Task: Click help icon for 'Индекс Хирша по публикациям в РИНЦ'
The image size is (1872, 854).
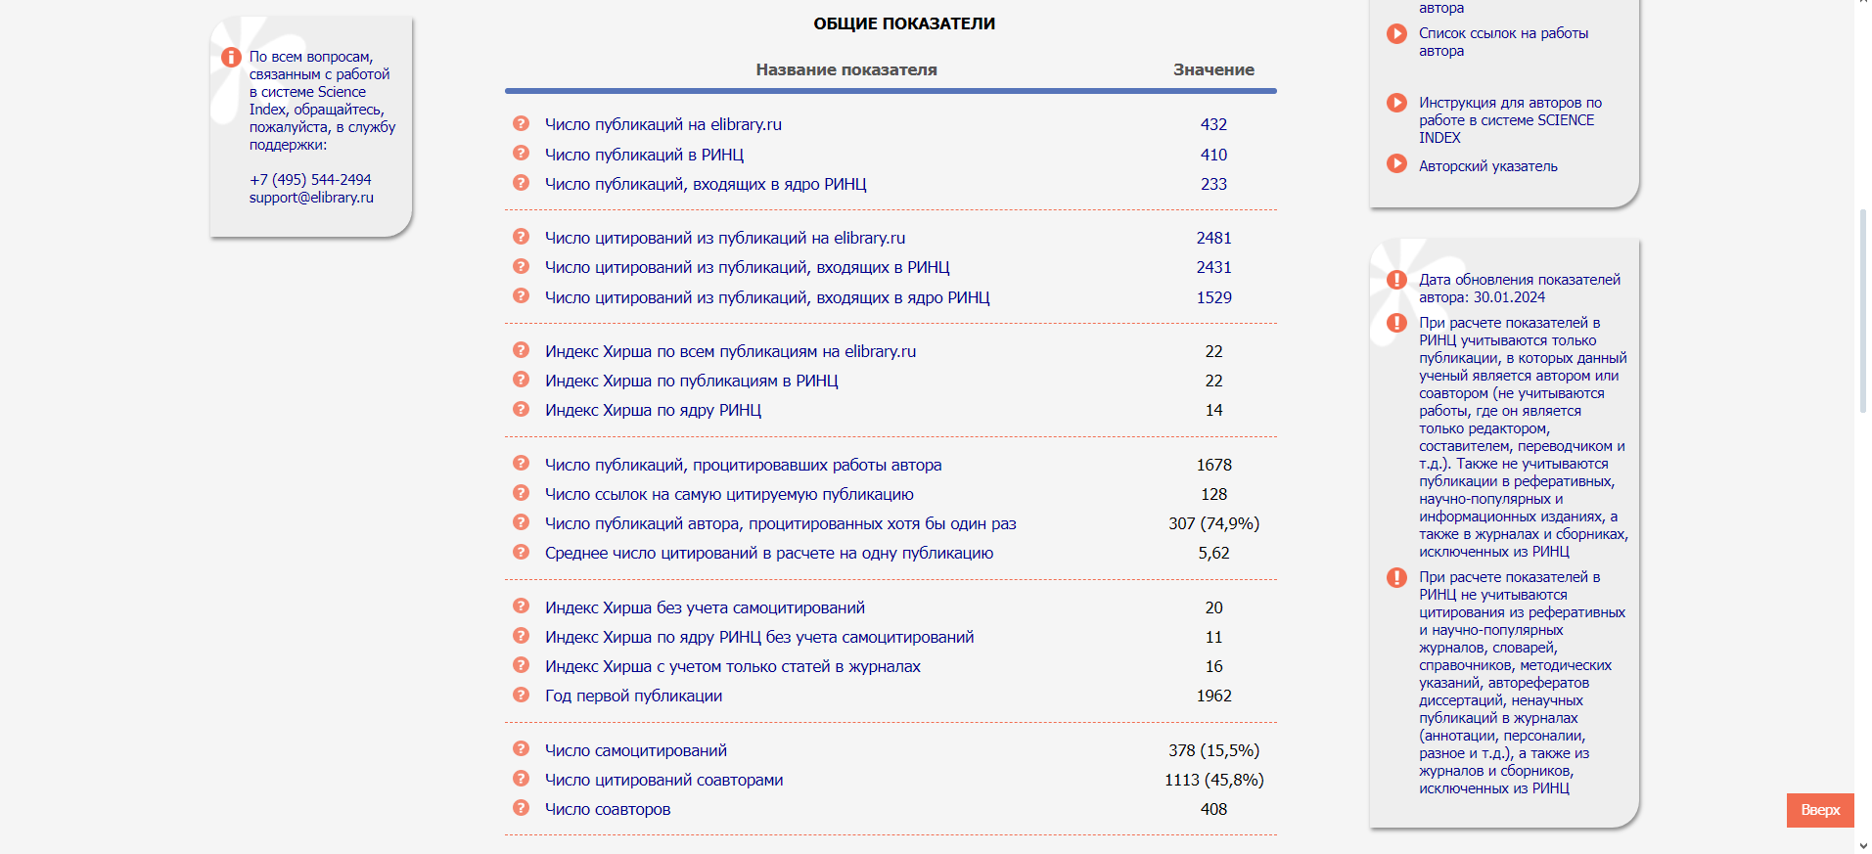Action: tap(522, 380)
